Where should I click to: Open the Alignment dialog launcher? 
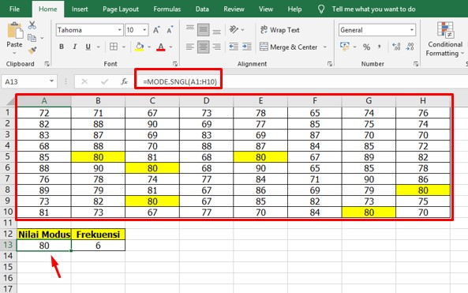click(x=330, y=64)
